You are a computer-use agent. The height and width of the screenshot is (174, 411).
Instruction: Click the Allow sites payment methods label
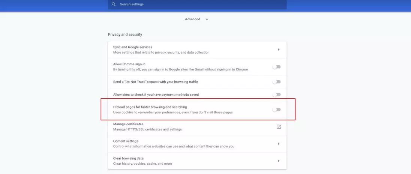pos(156,95)
